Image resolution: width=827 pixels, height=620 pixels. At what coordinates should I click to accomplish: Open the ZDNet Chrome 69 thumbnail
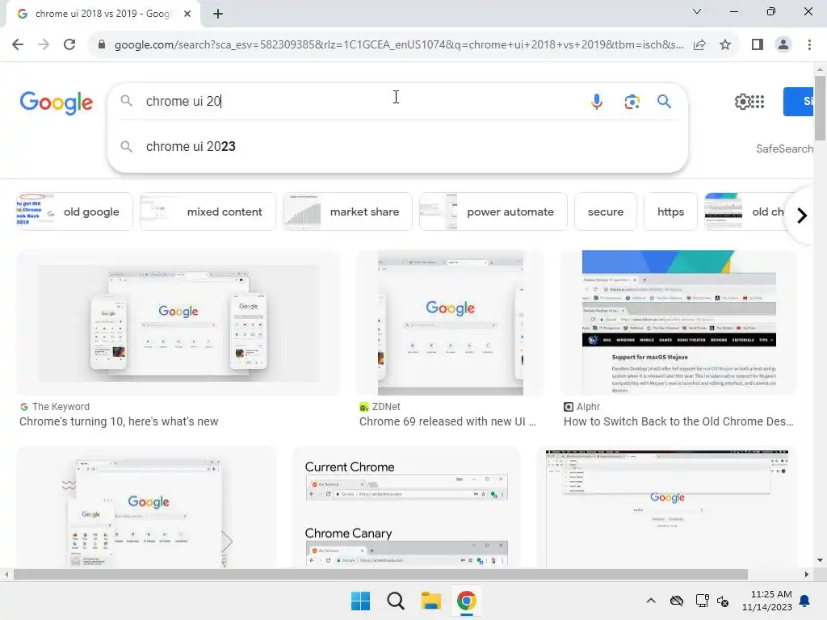[450, 323]
